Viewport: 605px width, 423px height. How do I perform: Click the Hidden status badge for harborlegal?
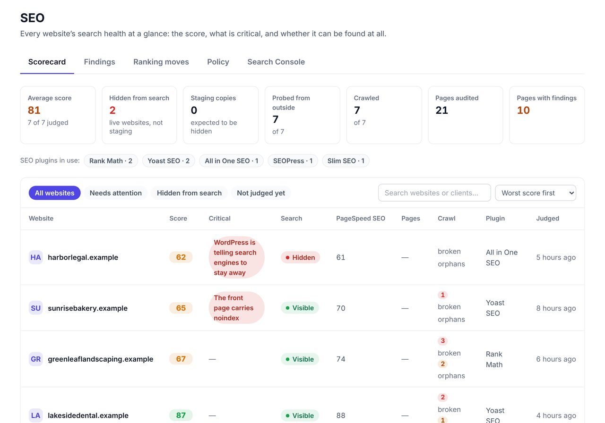(x=301, y=257)
